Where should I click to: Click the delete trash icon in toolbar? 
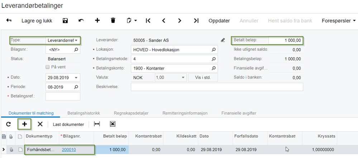[113, 21]
